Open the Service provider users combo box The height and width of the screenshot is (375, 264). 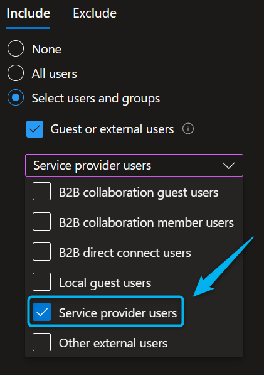134,165
